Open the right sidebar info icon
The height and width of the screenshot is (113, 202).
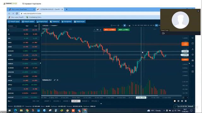[x=193, y=66]
